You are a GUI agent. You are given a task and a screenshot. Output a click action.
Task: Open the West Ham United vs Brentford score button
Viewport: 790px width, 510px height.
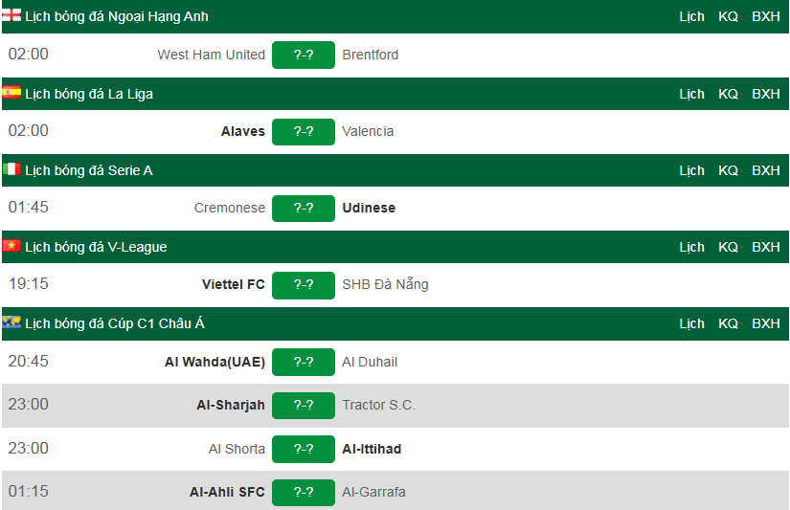tap(304, 55)
